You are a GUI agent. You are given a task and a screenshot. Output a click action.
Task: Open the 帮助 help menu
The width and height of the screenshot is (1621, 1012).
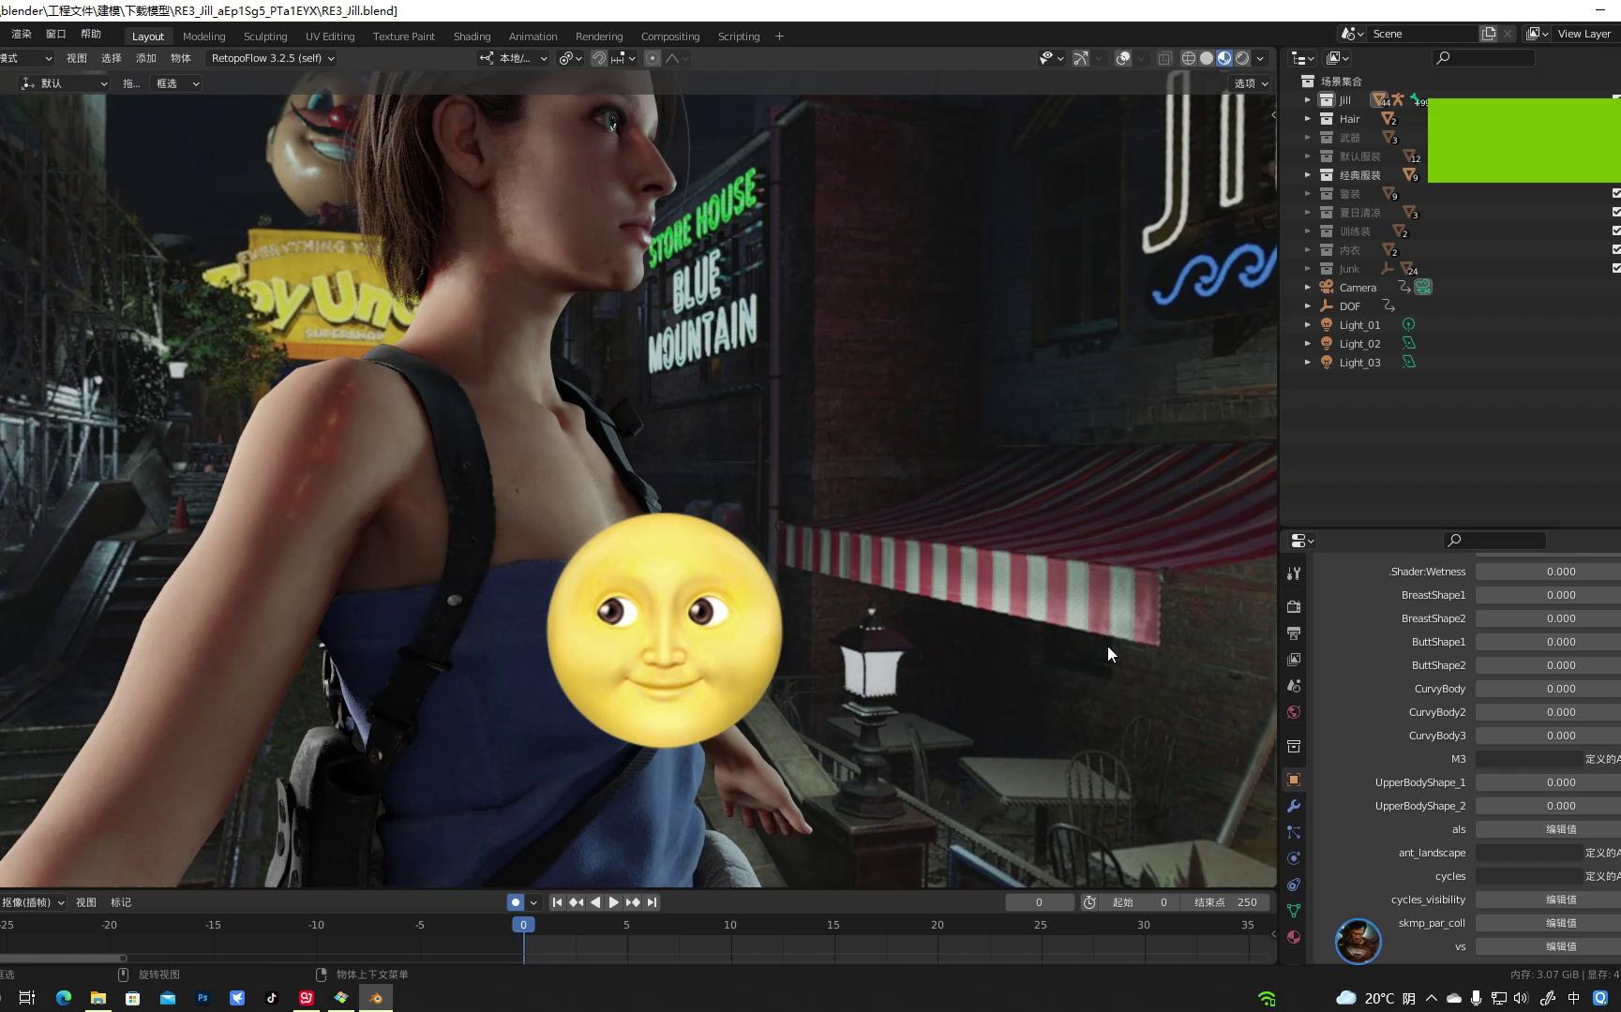point(91,34)
